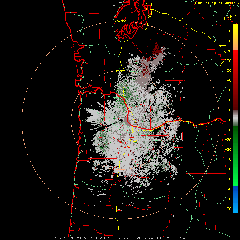Click the -90 scale value
This screenshot has width=240, height=240.
click(x=228, y=209)
